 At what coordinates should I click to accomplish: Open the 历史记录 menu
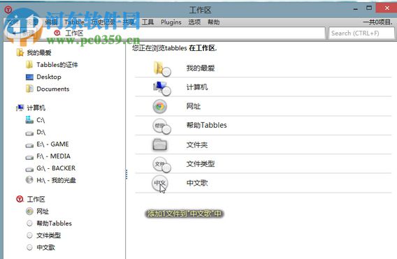(103, 22)
